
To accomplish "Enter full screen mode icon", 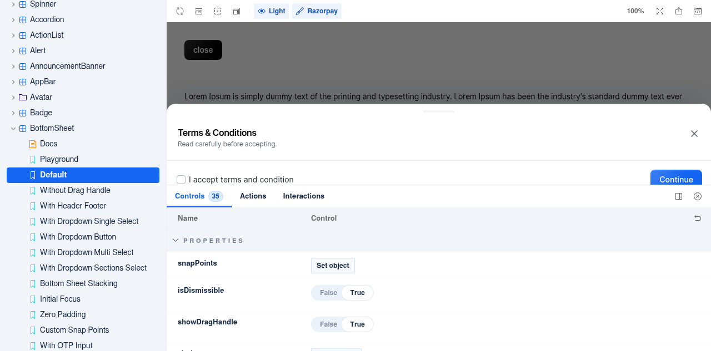I will [660, 11].
